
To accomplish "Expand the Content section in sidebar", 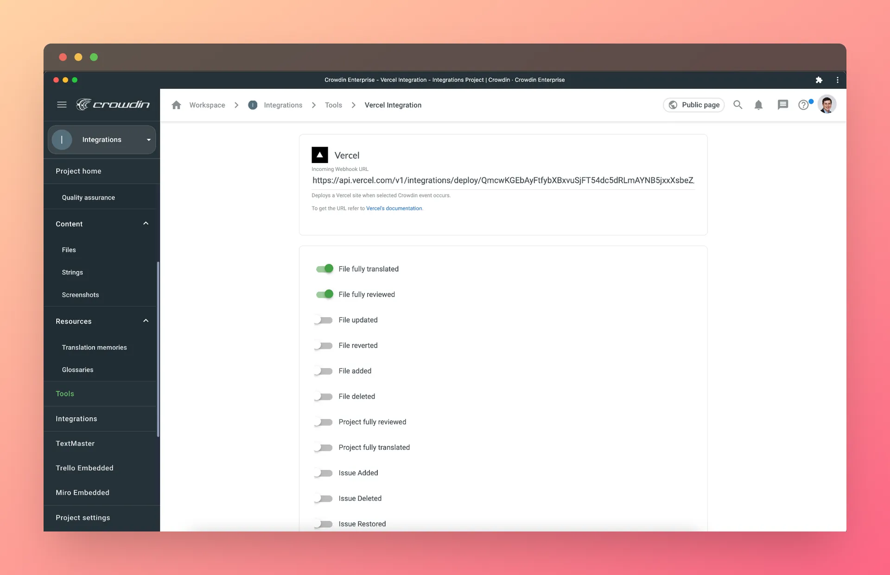I will click(145, 224).
